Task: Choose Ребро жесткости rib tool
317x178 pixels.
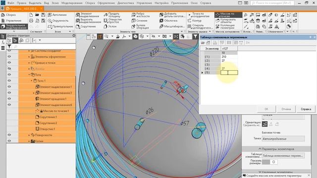Action: click(x=141, y=15)
